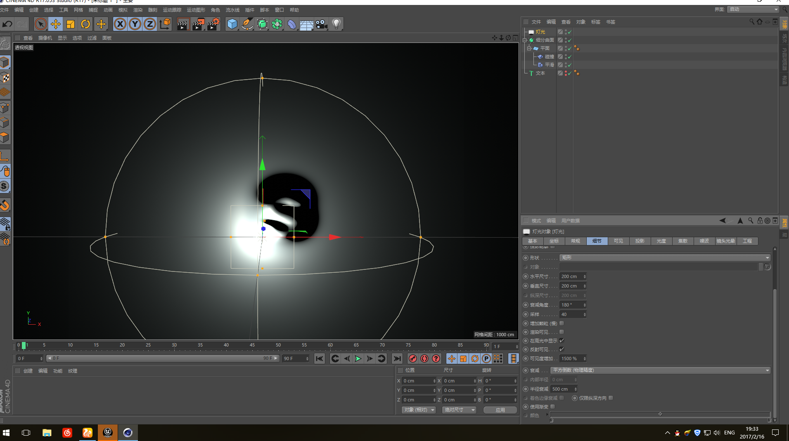Open the 运动图形 menu
The image size is (789, 441).
tap(196, 10)
